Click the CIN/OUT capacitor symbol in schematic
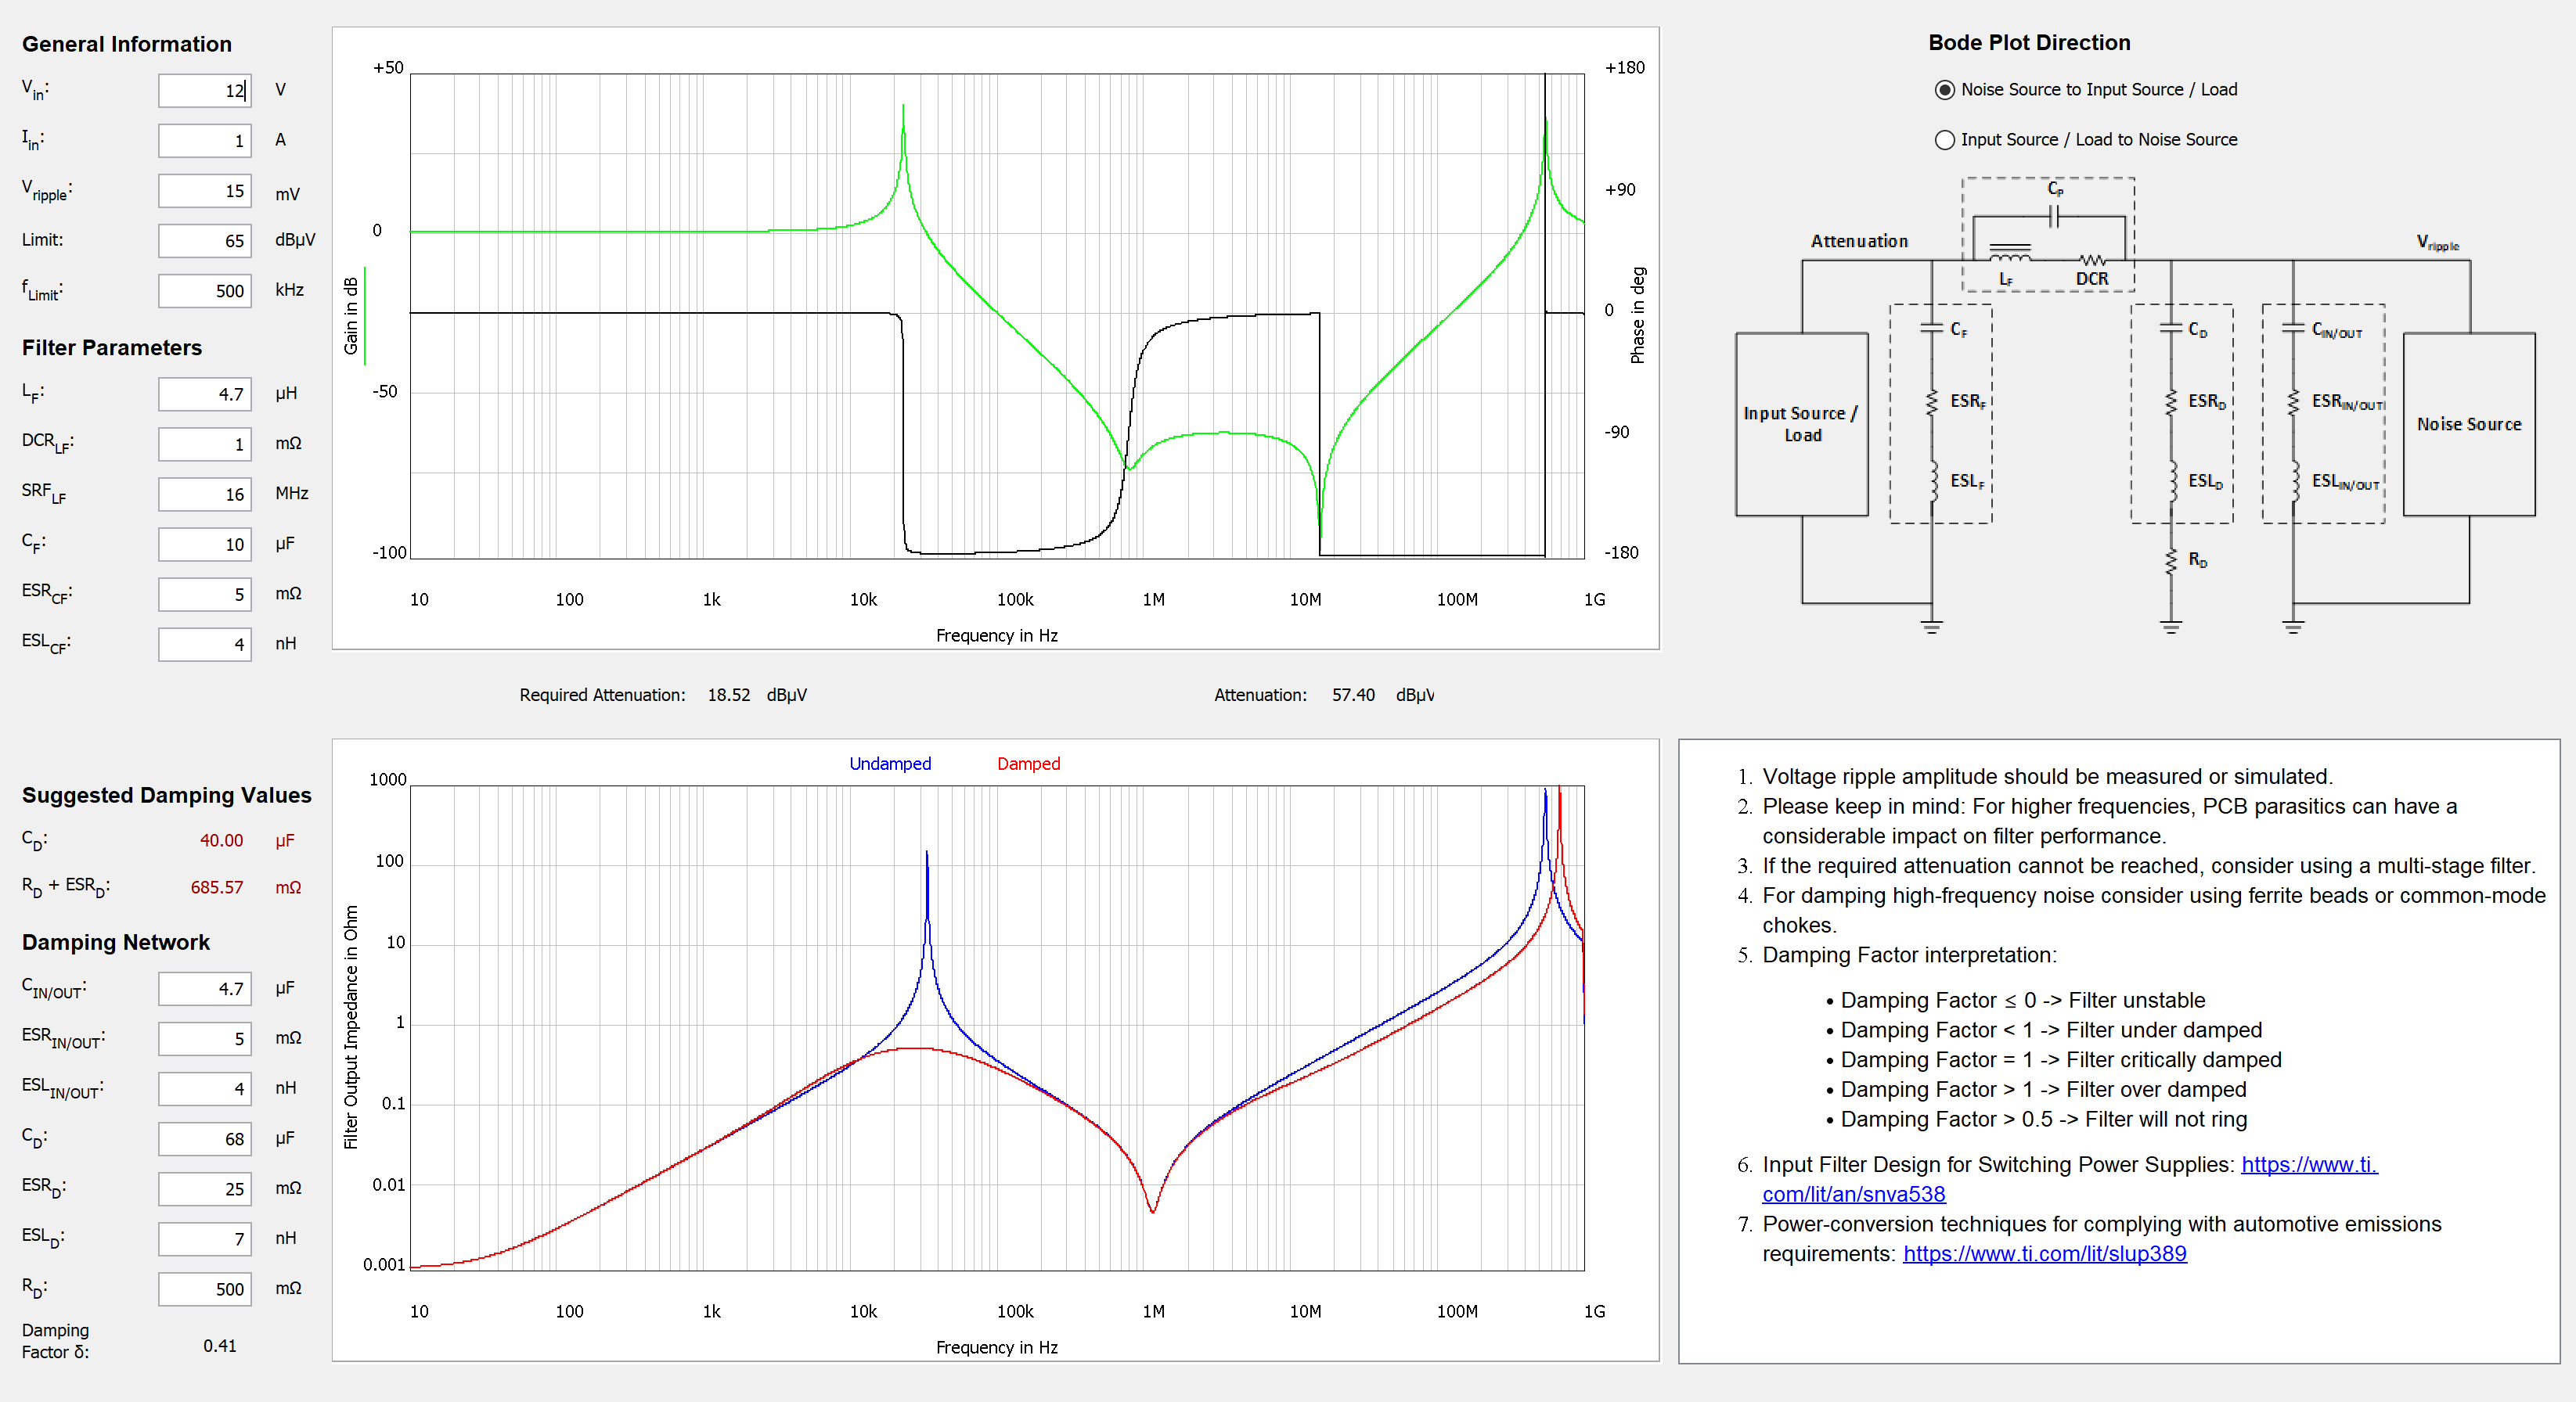This screenshot has width=2576, height=1402. tap(2293, 328)
